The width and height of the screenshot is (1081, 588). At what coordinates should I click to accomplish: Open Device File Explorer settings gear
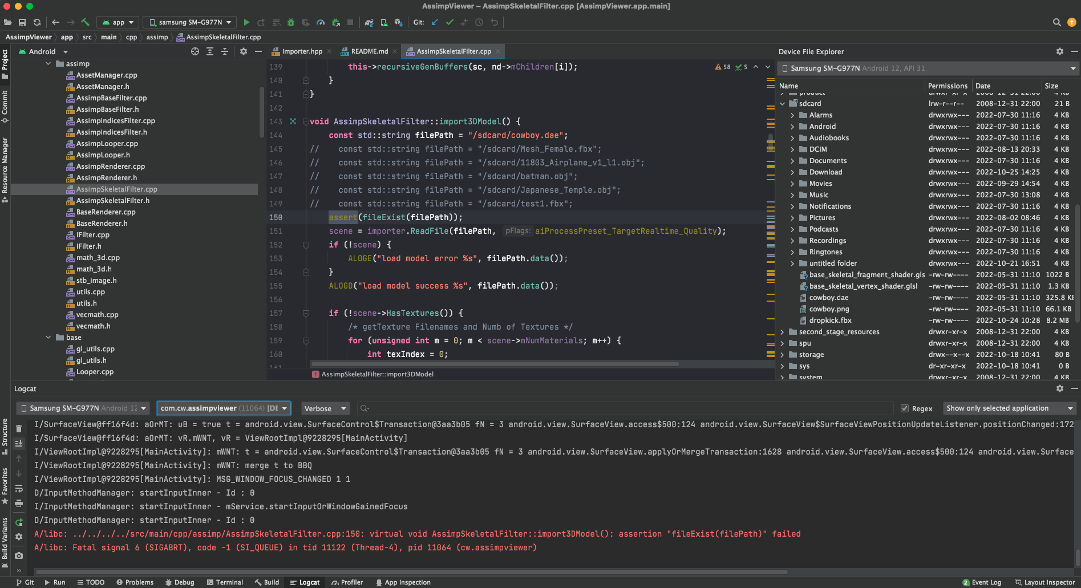[1060, 51]
